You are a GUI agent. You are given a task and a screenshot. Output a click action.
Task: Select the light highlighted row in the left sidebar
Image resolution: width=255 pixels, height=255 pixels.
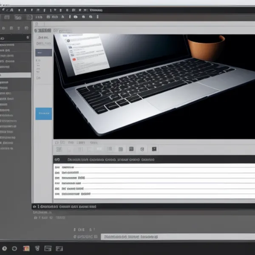tap(15, 75)
